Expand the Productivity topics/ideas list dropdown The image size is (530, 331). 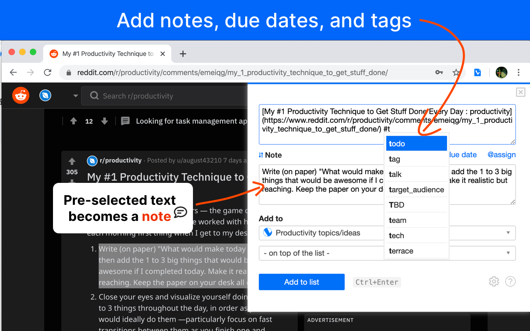(508, 233)
